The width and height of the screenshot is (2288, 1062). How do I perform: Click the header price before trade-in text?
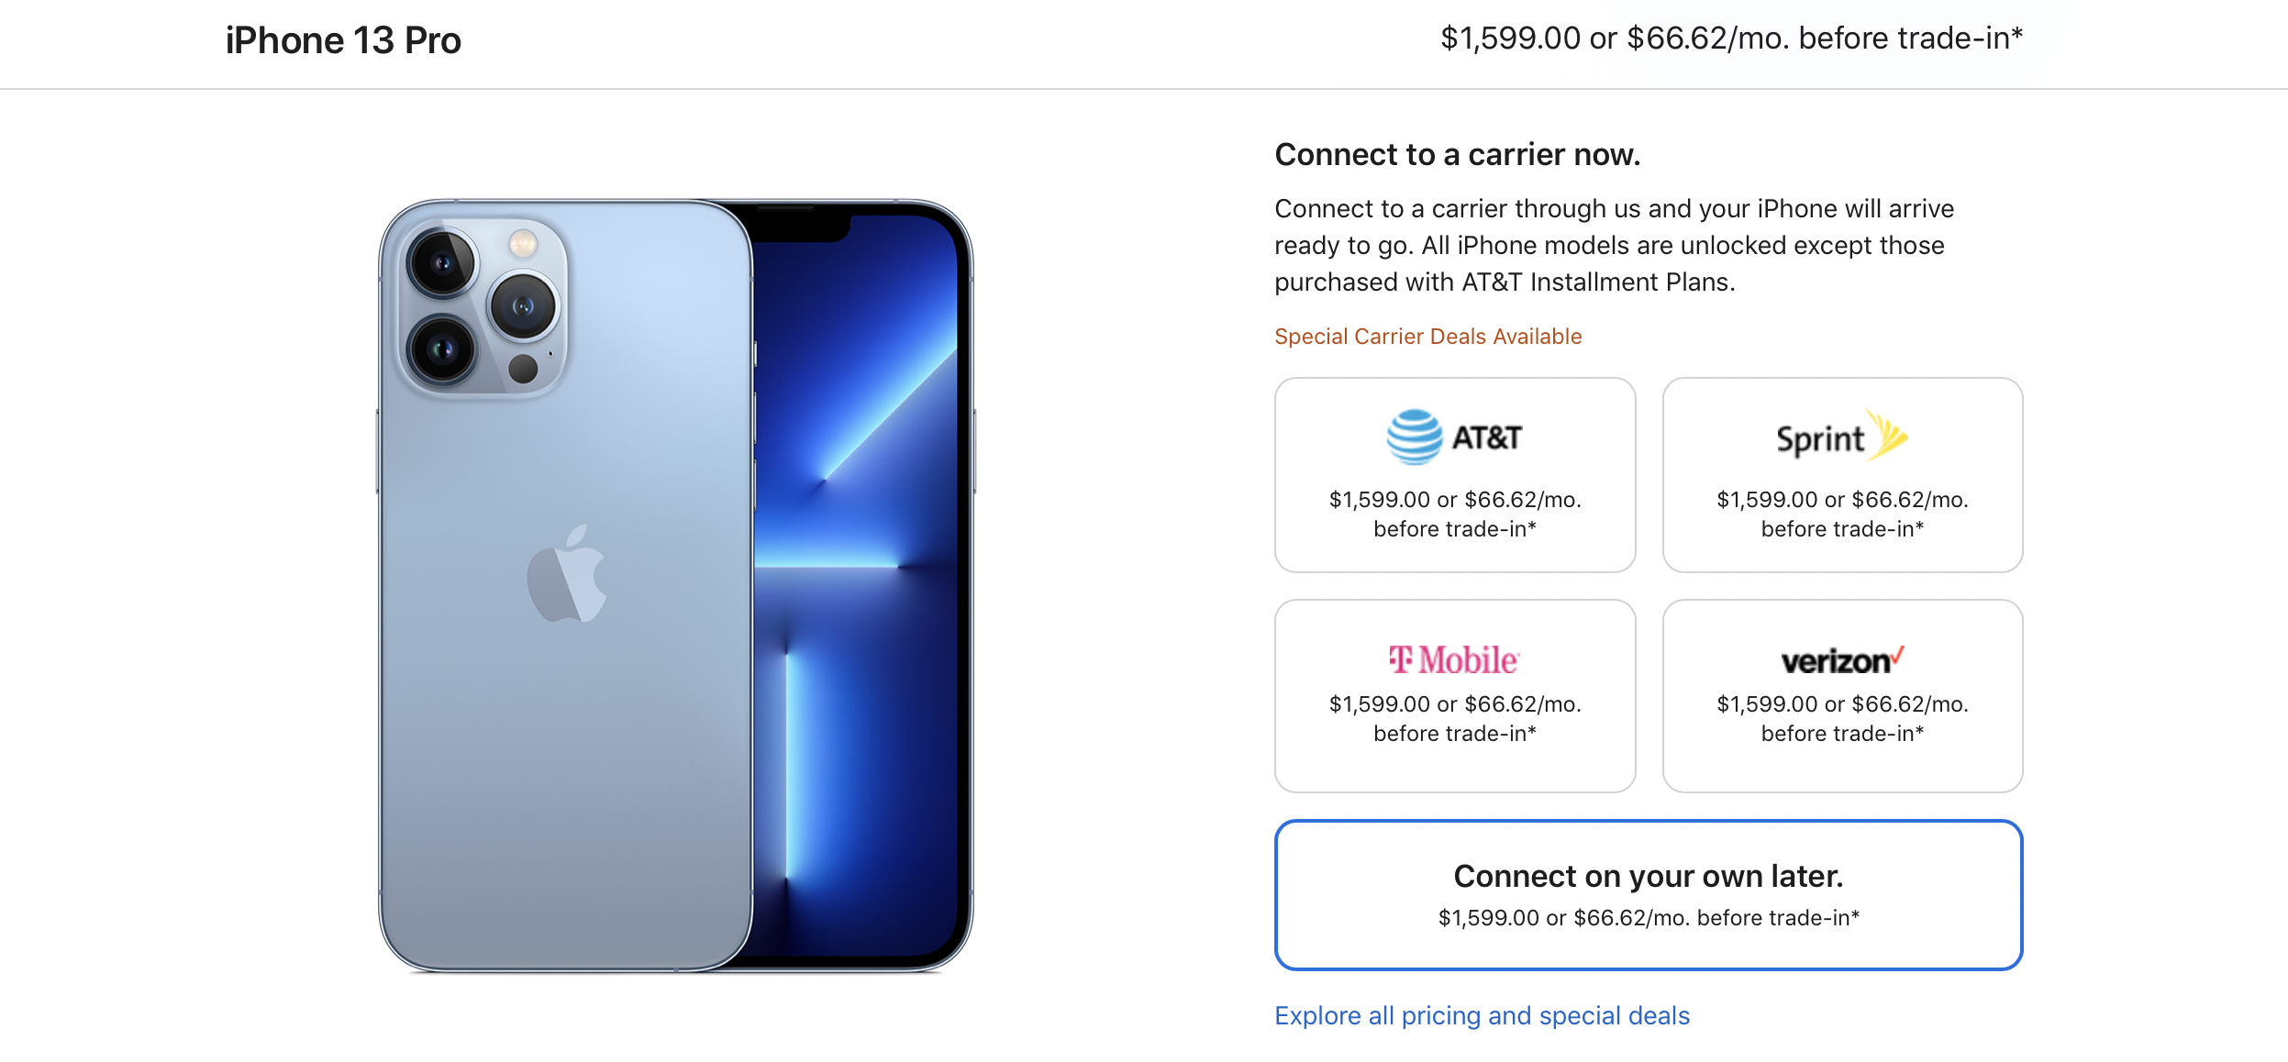tap(1731, 39)
